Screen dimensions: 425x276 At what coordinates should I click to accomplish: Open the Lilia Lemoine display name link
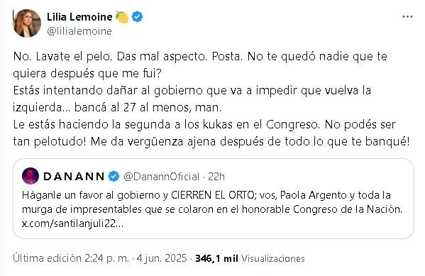(79, 17)
